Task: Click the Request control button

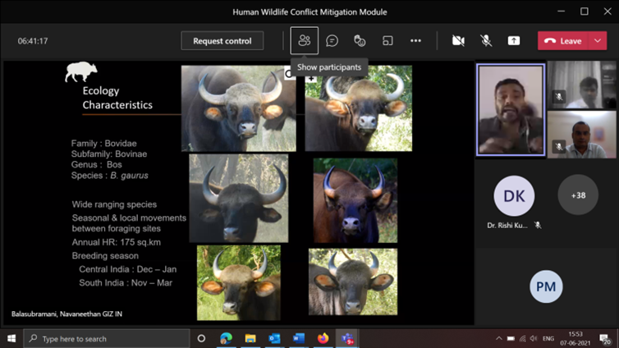Action: point(222,40)
